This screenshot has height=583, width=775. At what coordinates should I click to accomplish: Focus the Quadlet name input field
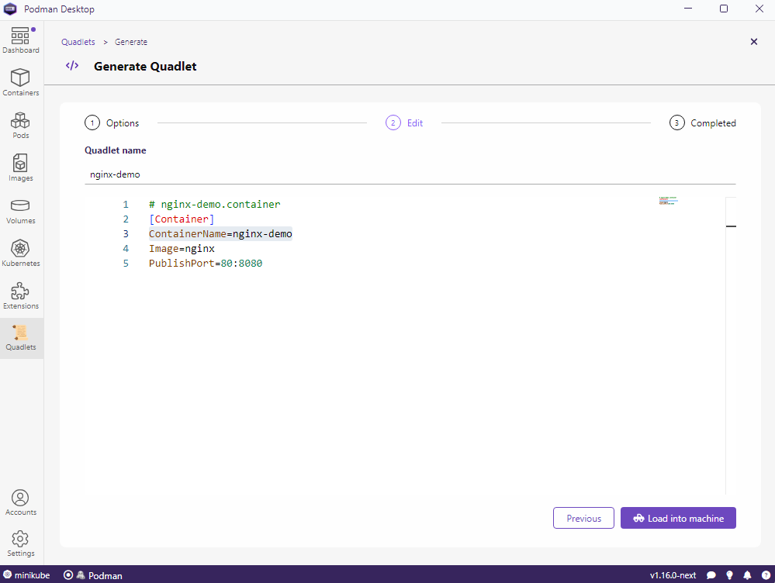click(410, 174)
